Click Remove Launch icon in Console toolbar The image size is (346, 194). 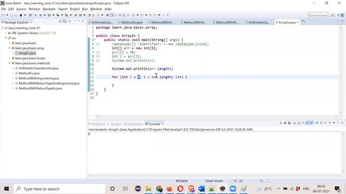[x=285, y=123]
